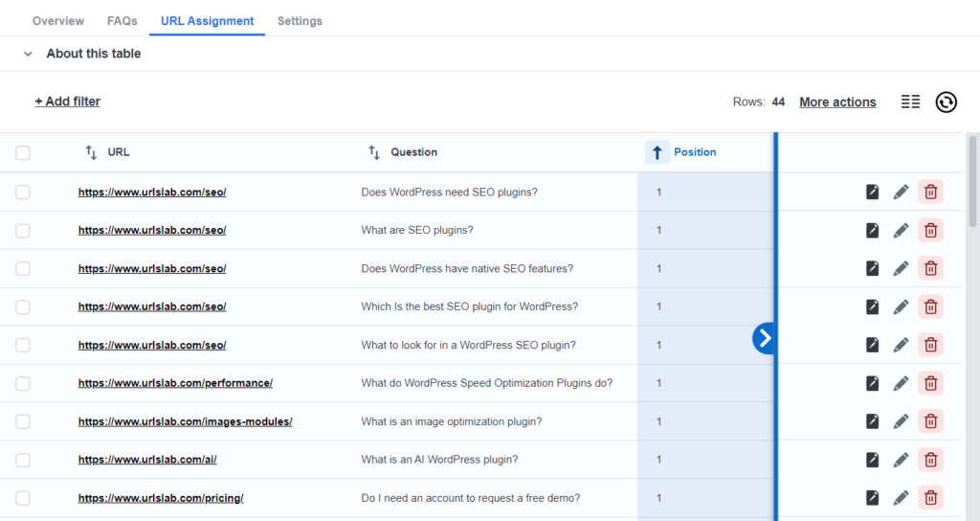Viewport: 980px width, 521px height.
Task: Delete the row 'Does WordPress need SEO plugins?'
Action: [x=930, y=192]
